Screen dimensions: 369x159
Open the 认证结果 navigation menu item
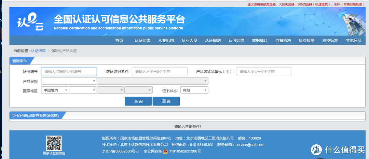[142, 41]
